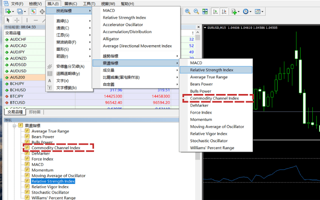Select the Crosshair tool

pyautogui.click(x=17, y=20)
